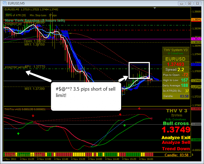Click the 'MR1: 1.38150' level label
The image size is (204, 164).
pyautogui.click(x=35, y=45)
